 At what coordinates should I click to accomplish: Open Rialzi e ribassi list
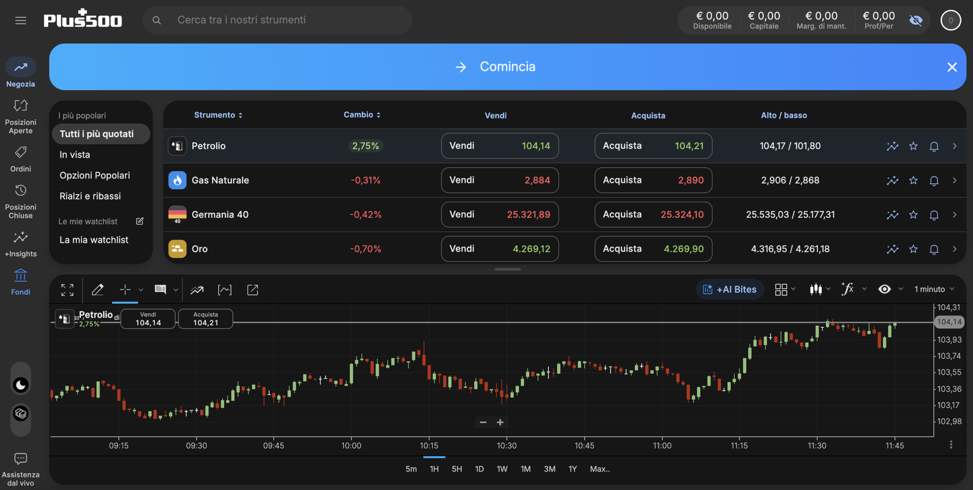[90, 196]
